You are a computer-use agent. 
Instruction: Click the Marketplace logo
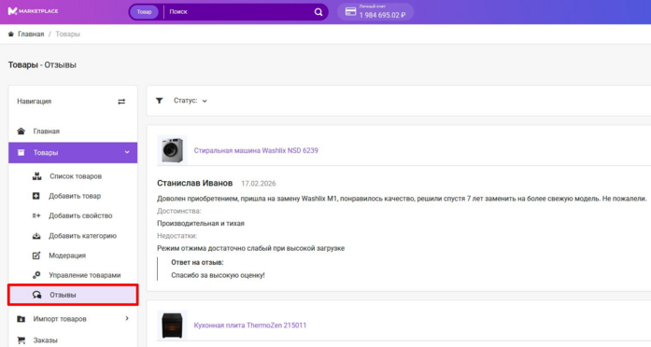(34, 11)
